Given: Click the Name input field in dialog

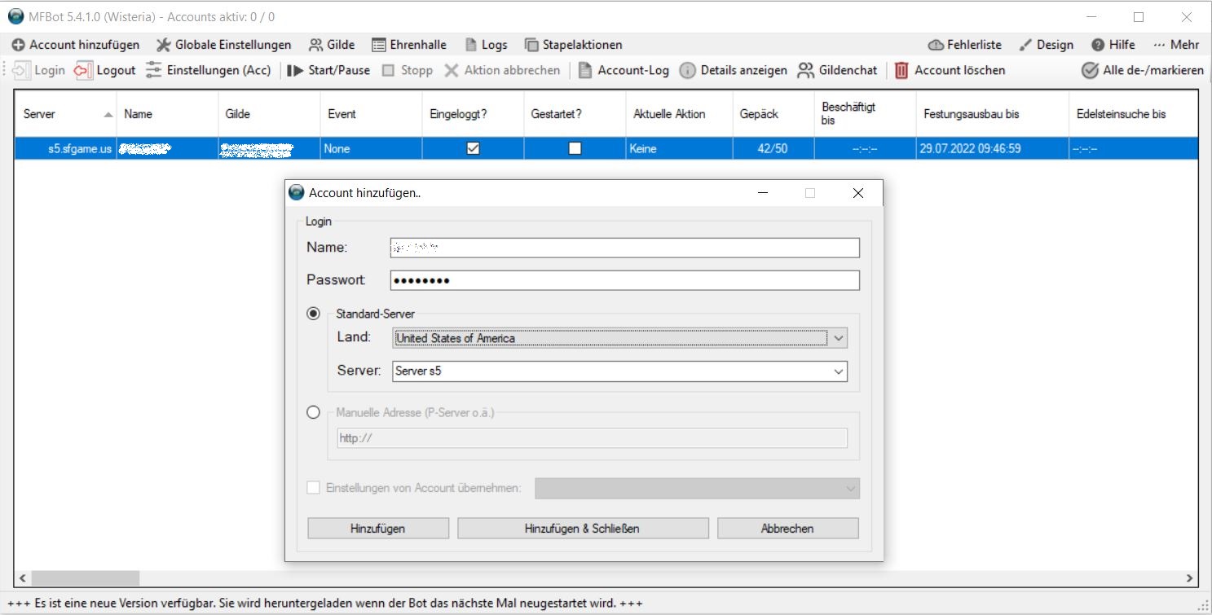Looking at the screenshot, I should (x=625, y=247).
